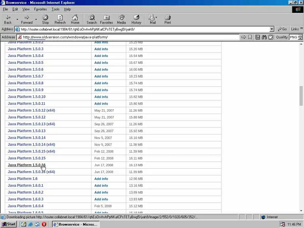The image size is (304, 228).
Task: Select Browservice taskbar window button
Action: 76,224
